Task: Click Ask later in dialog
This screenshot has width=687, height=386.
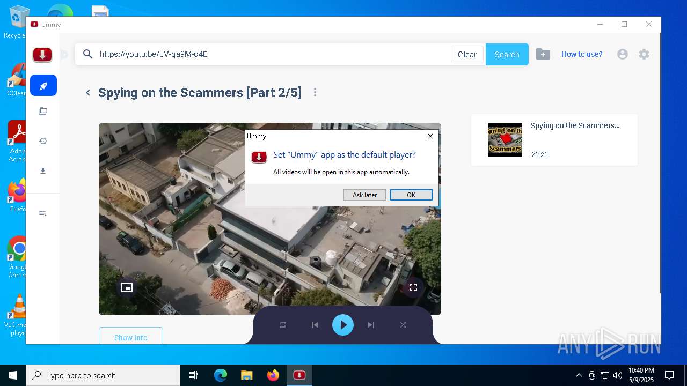Action: 364,195
